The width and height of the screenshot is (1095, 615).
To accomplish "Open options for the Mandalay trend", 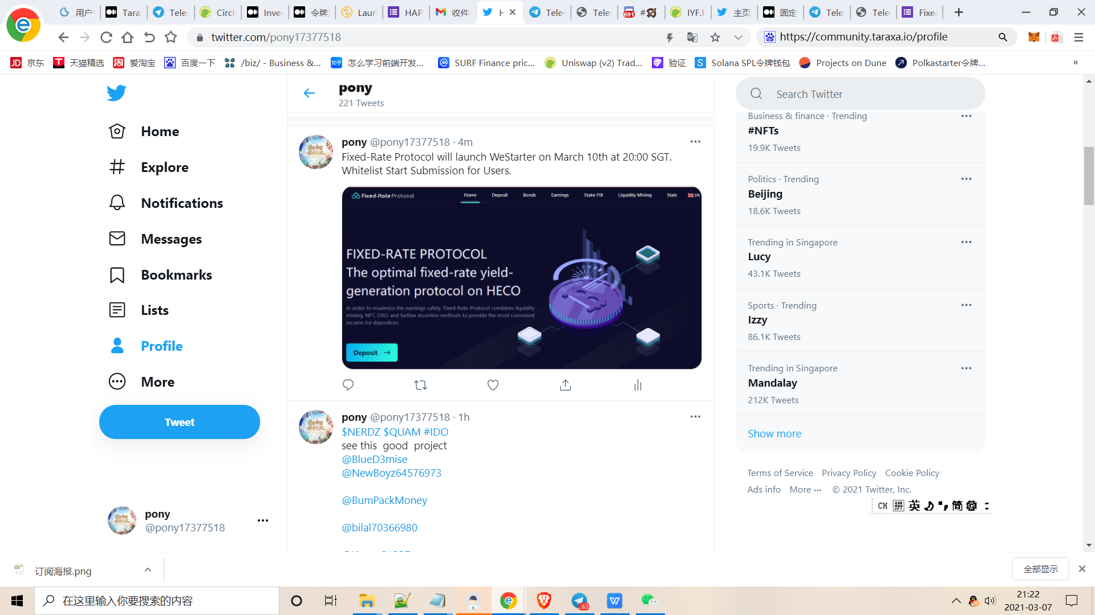I will 966,368.
